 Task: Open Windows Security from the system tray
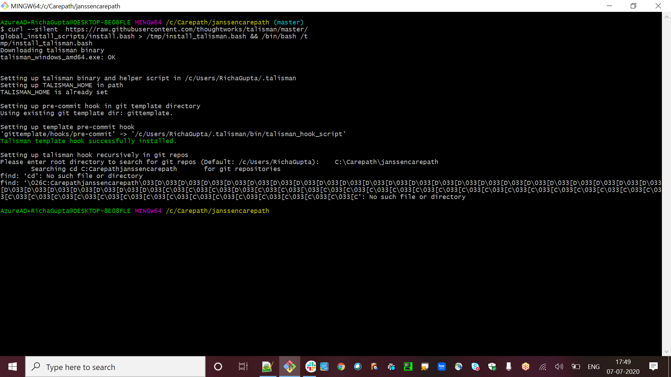point(492,367)
